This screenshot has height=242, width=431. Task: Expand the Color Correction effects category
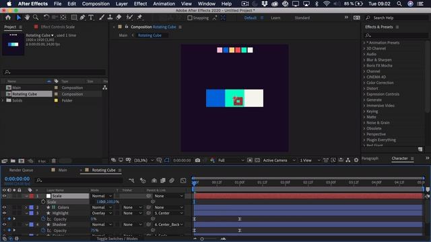coord(364,83)
